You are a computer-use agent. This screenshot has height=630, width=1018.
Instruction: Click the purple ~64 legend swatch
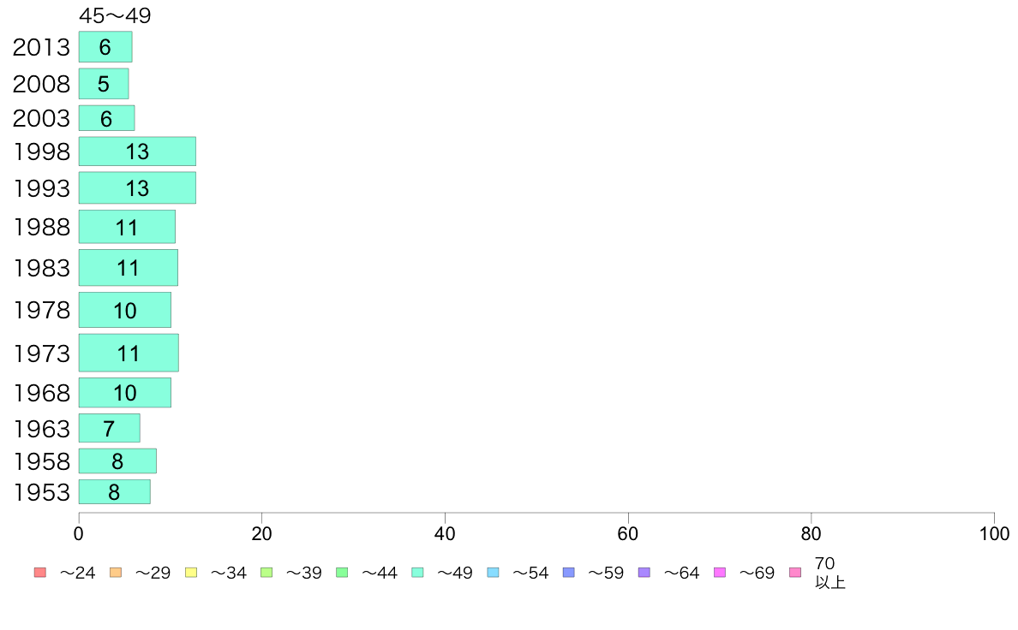point(644,573)
